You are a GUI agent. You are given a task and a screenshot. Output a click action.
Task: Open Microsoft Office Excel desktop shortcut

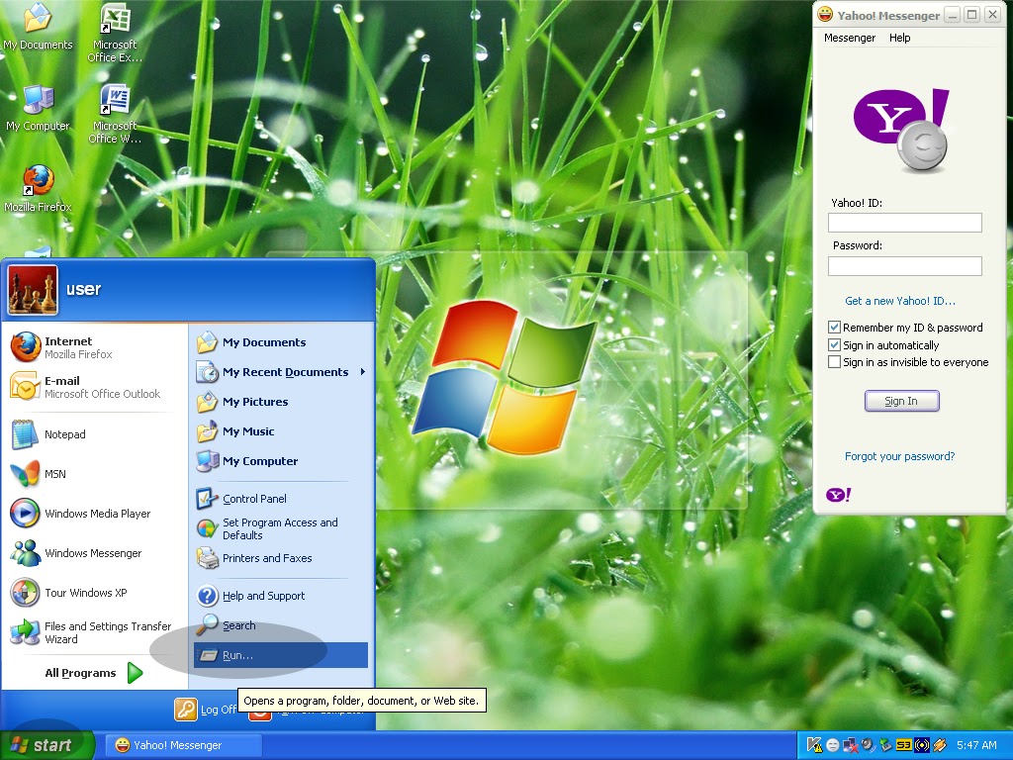[115, 33]
